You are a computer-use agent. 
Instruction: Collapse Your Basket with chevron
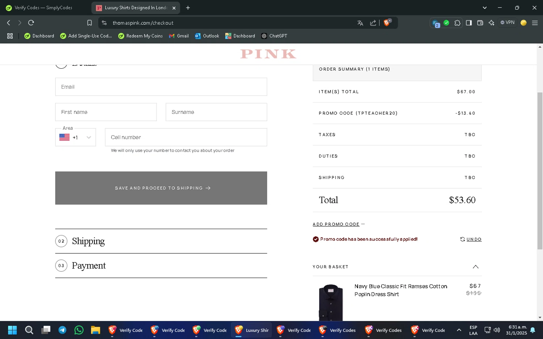pos(476,267)
